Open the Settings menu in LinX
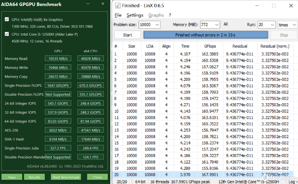 [x=135, y=15]
